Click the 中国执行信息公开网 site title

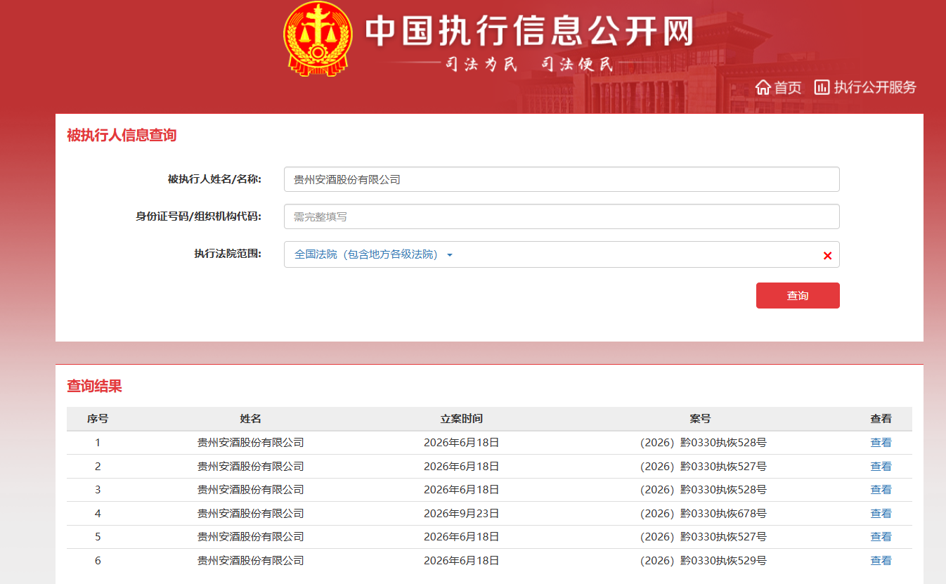coord(529,31)
